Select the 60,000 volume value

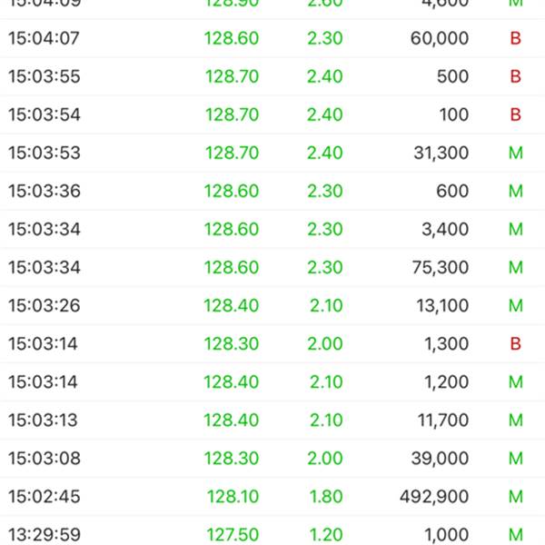pos(440,38)
